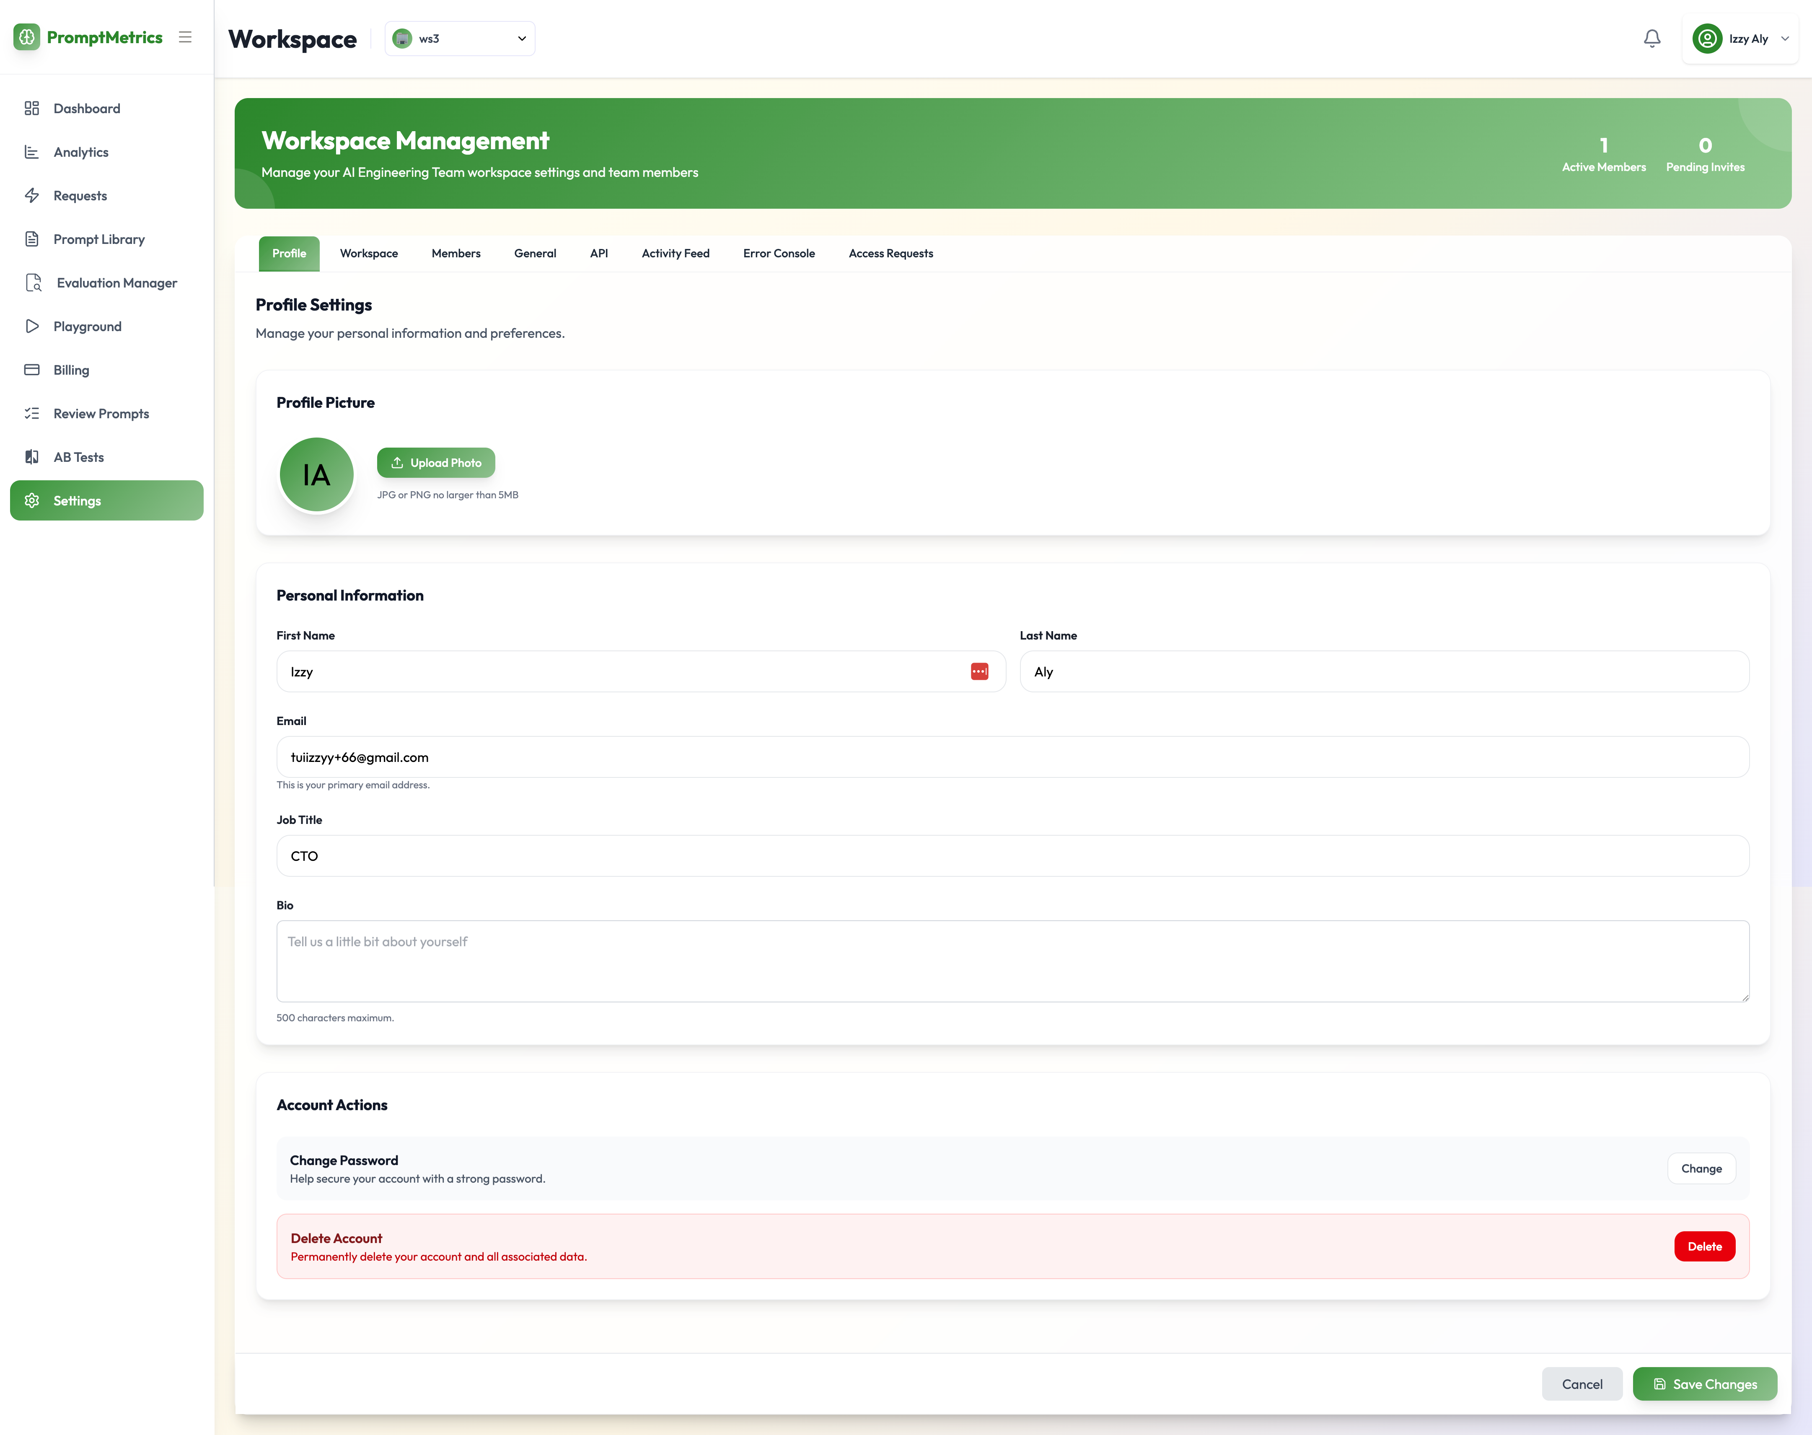Click the Upload Photo button
Image resolution: width=1812 pixels, height=1435 pixels.
pyautogui.click(x=436, y=463)
